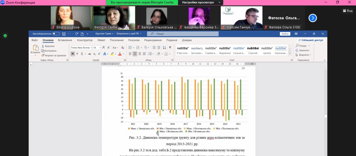356x156 pixels.
Task: Click the Увійти sign-in button
Action: point(285,34)
